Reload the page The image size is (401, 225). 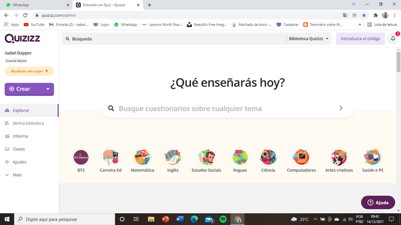pyautogui.click(x=25, y=15)
